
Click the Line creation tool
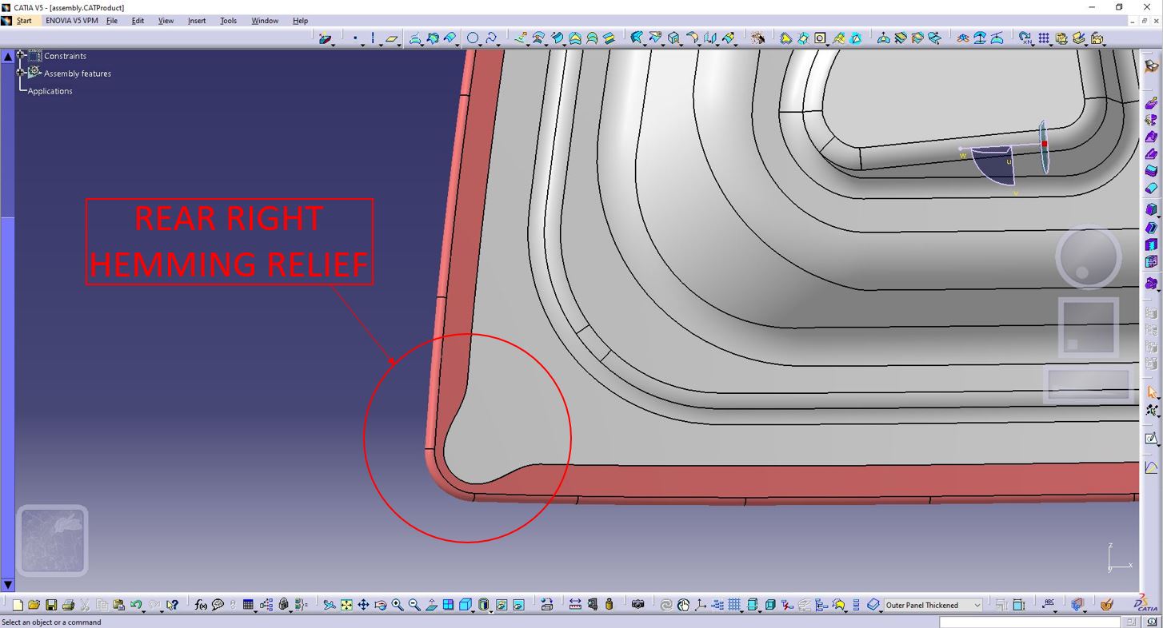coord(373,38)
